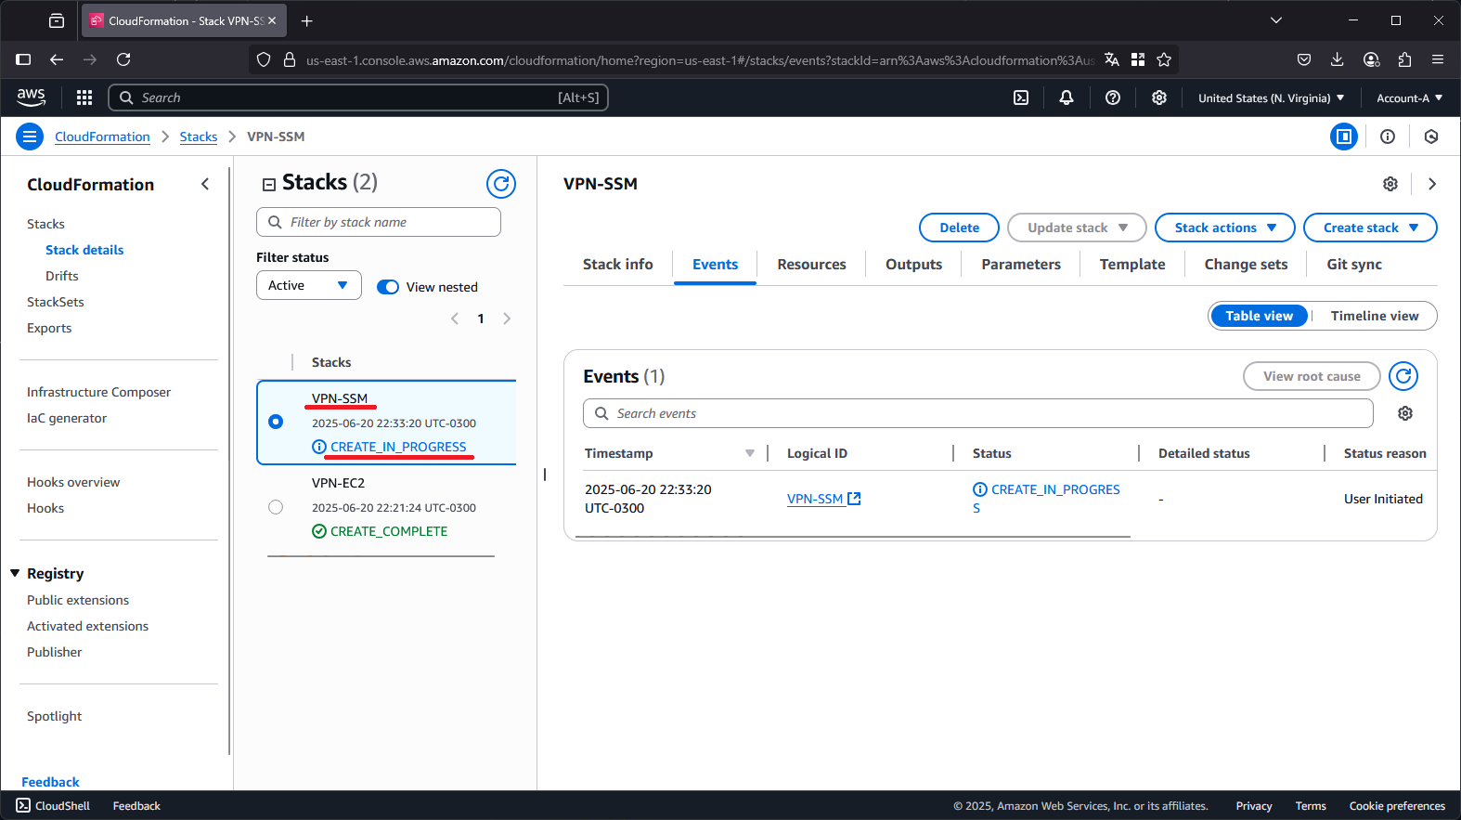Open the browser account profile icon
Screen dimensions: 1461x820
coord(1371,59)
